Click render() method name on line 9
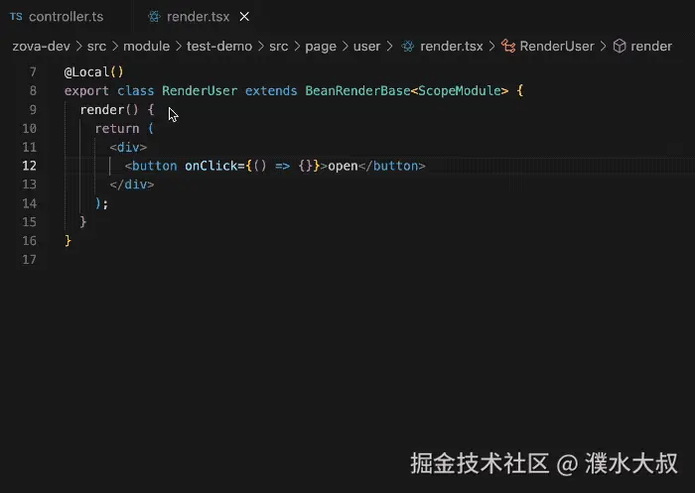 pyautogui.click(x=102, y=109)
